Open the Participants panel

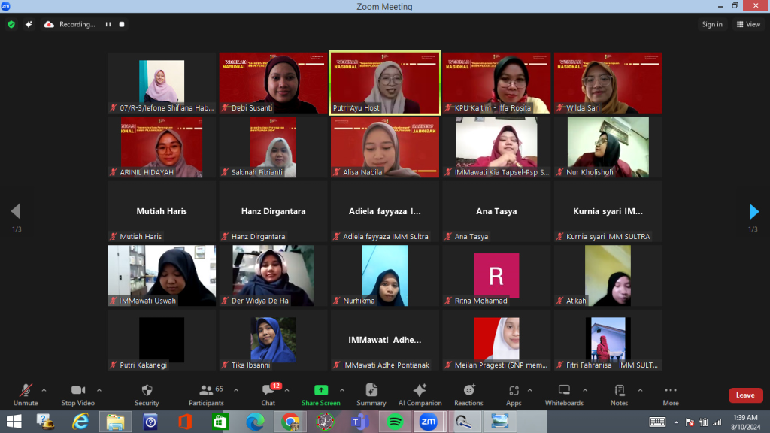pyautogui.click(x=206, y=395)
